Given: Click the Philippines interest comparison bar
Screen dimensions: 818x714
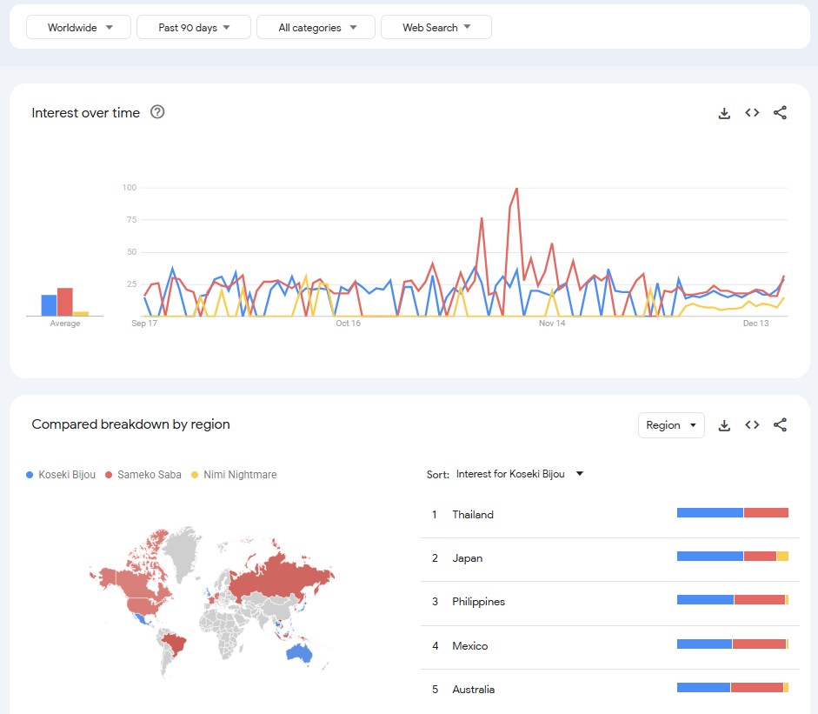Looking at the screenshot, I should [x=733, y=600].
